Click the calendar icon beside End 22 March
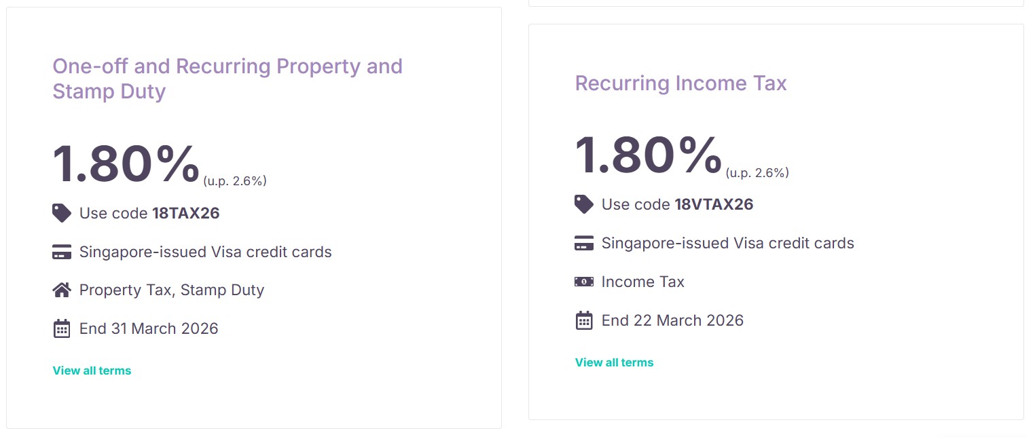This screenshot has width=1035, height=437. (x=584, y=320)
